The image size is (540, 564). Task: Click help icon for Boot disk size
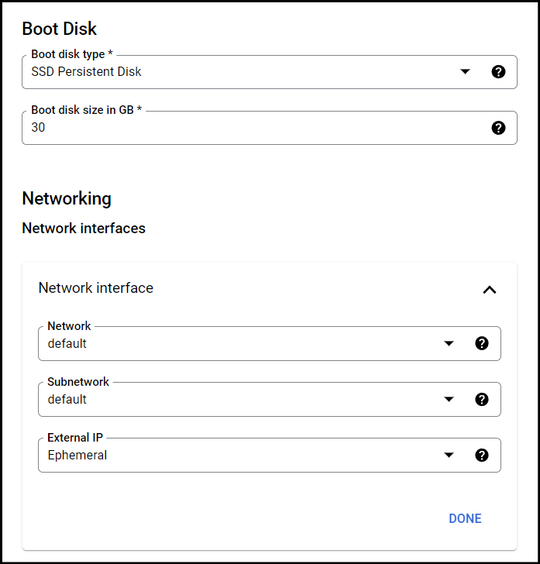pyautogui.click(x=498, y=128)
